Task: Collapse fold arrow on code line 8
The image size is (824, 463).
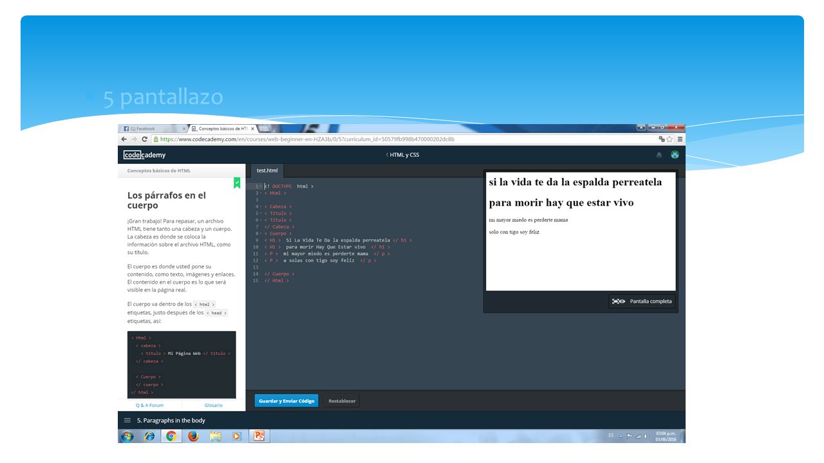Action: [x=260, y=233]
